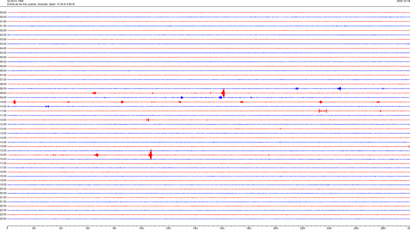This screenshot has height=230, width=410.
Task: Click the 14m tick label on time axis
Action: 195,228
